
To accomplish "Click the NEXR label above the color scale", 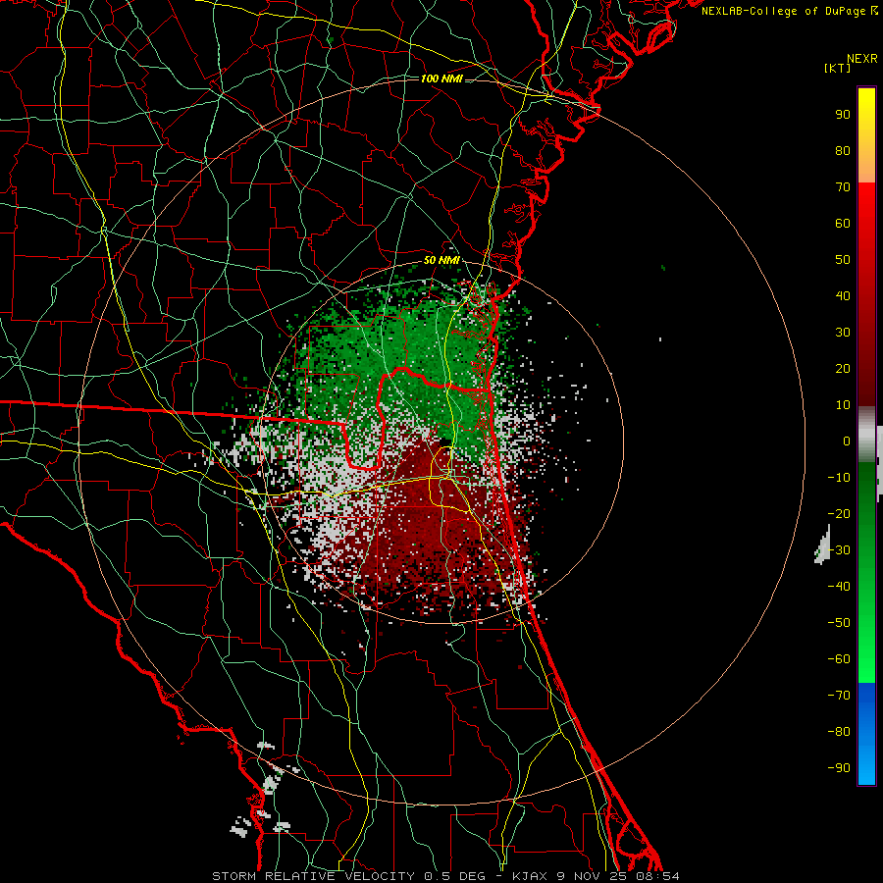I will [861, 59].
